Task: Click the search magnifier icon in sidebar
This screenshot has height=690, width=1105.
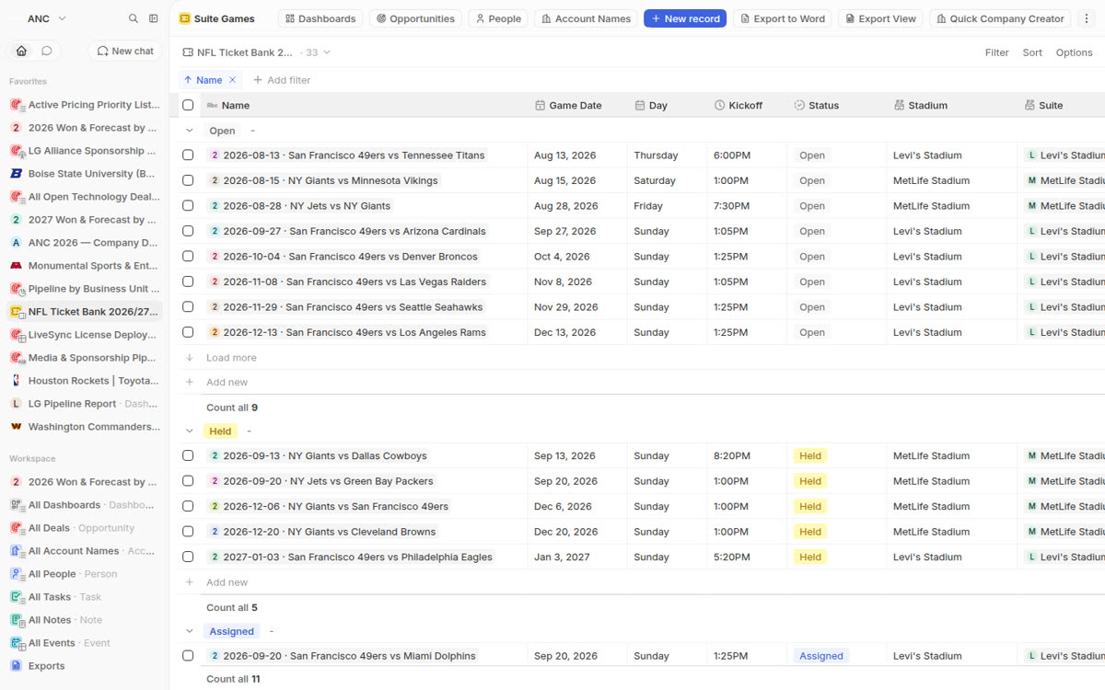Action: (134, 18)
